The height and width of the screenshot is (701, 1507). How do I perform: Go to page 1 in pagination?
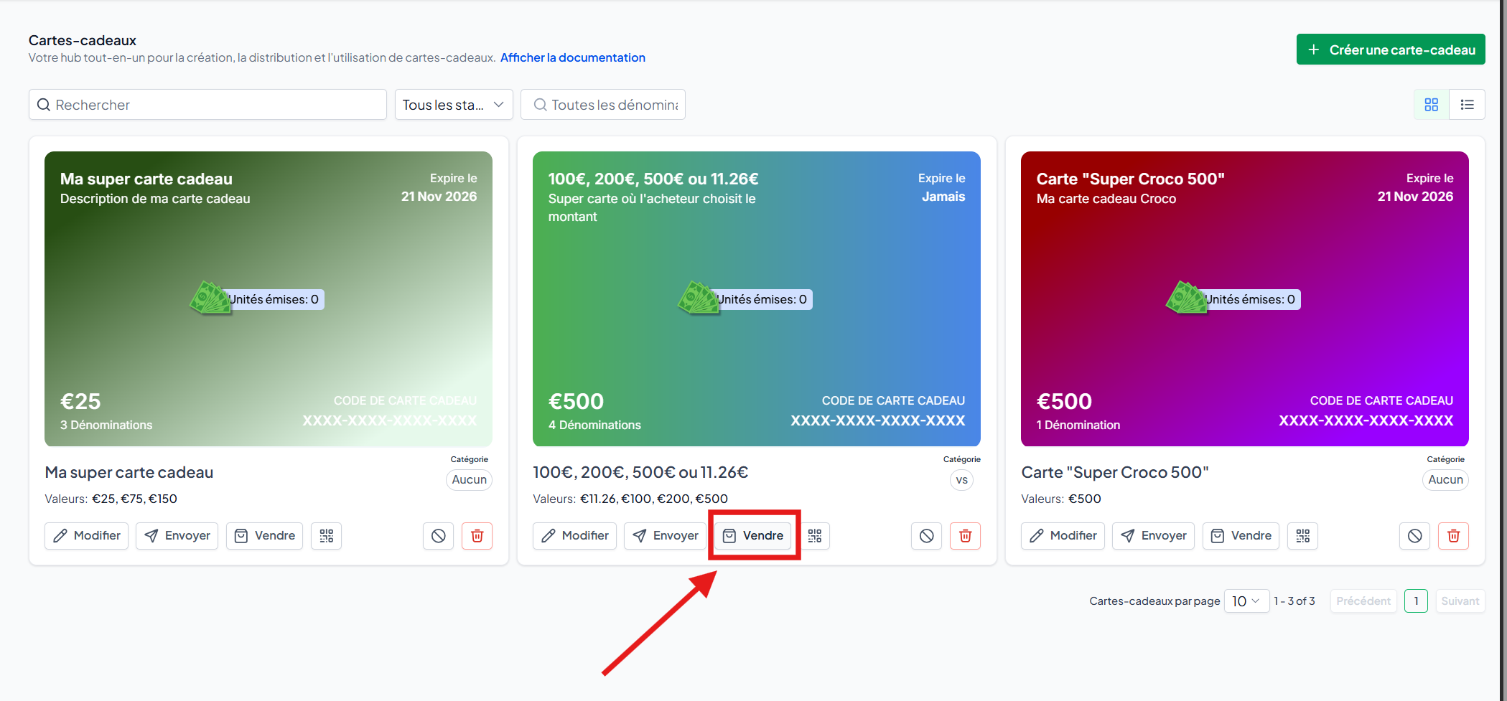pyautogui.click(x=1415, y=601)
